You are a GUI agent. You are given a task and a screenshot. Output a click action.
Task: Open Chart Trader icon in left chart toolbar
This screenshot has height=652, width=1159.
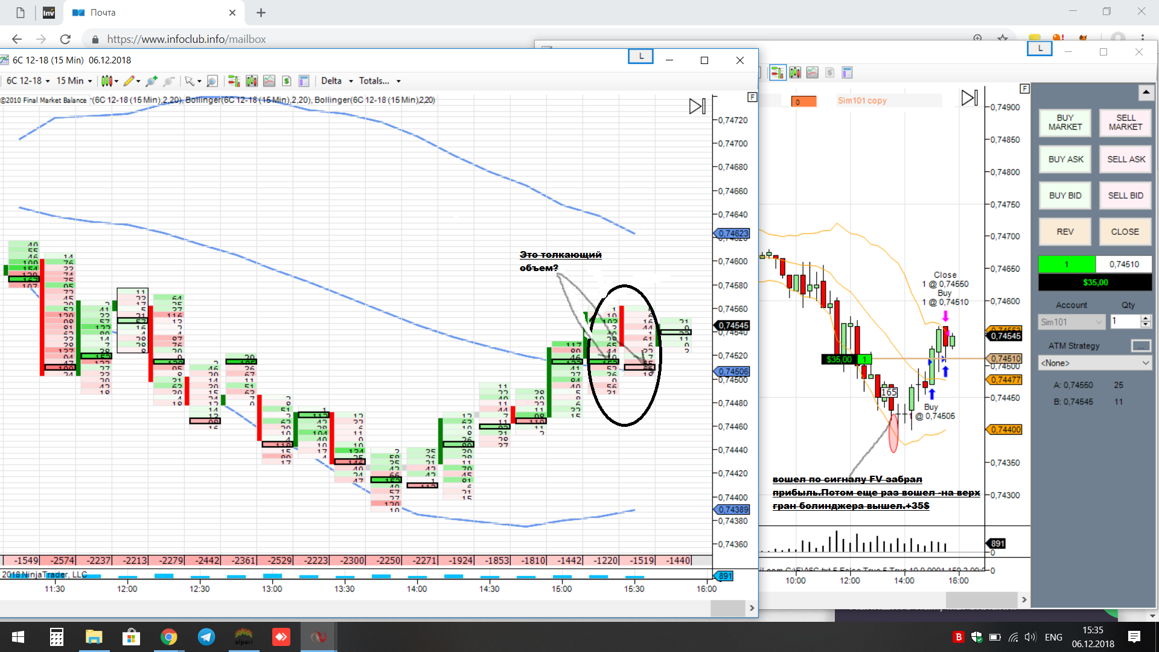click(234, 81)
